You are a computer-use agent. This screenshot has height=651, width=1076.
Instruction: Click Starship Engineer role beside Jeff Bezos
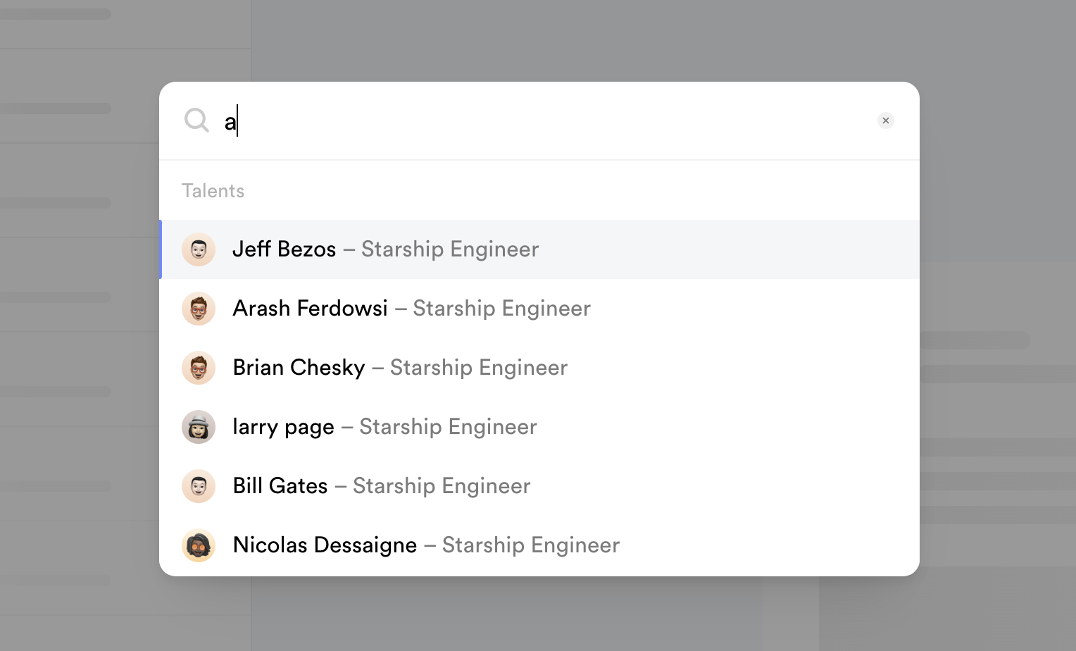tap(450, 249)
